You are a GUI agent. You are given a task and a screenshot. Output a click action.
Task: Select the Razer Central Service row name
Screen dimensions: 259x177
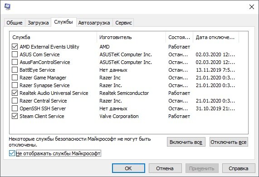coord(43,101)
